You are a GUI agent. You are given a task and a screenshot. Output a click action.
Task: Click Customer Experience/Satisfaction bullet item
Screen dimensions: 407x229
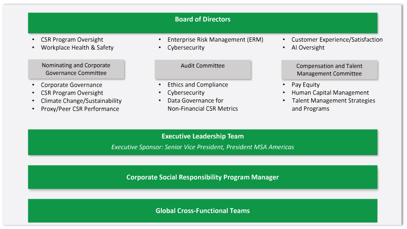[337, 40]
